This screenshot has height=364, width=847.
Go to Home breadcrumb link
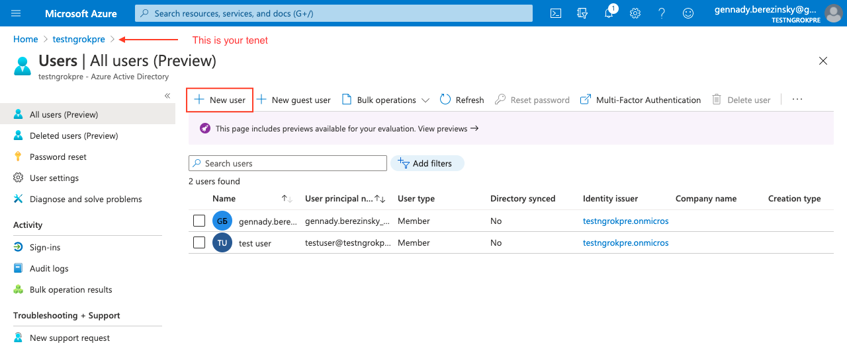pos(26,40)
